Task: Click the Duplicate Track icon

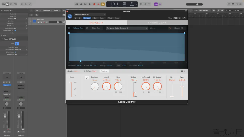Action: pos(36,15)
